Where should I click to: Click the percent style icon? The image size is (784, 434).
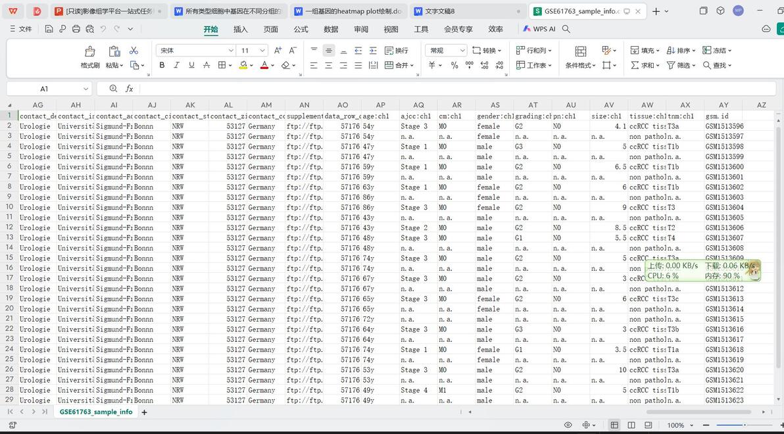454,66
